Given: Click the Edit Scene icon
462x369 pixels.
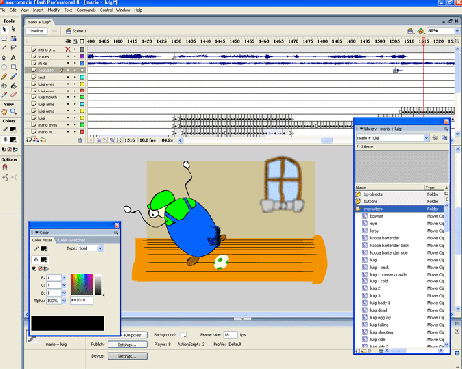Looking at the screenshot, I should point(411,31).
